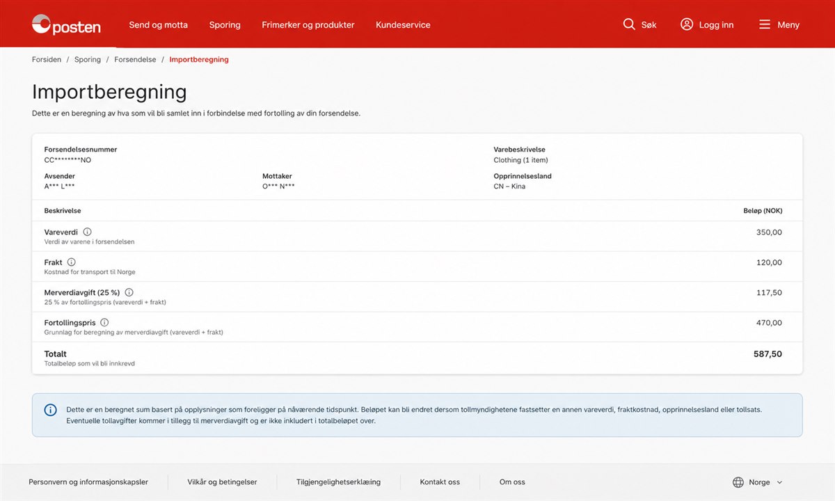Open Vilkår og betingelser footer link
This screenshot has height=501, width=835.
(x=222, y=482)
